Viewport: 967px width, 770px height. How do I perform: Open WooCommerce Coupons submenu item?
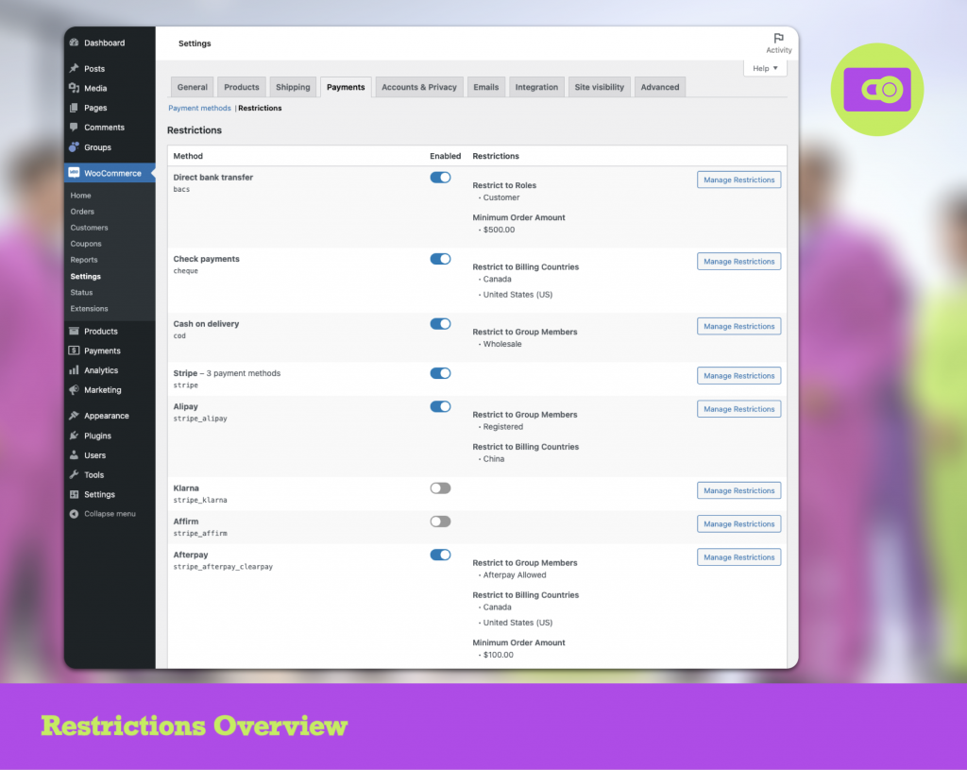(x=86, y=244)
